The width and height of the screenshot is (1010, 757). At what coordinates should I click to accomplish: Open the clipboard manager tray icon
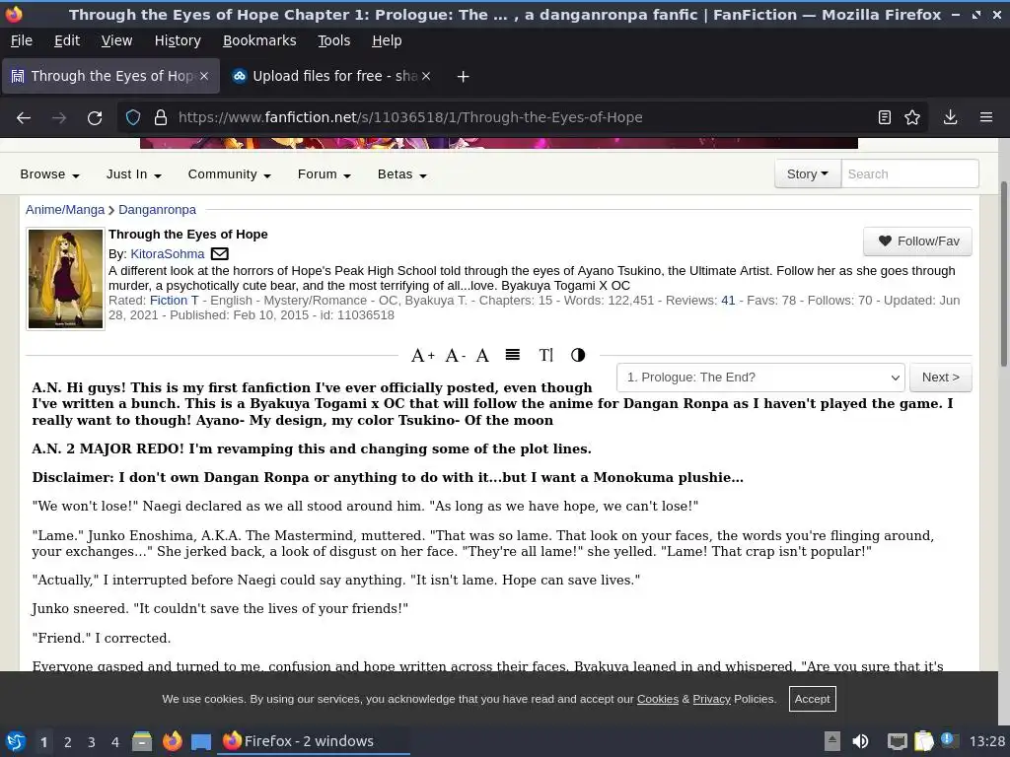point(923,741)
